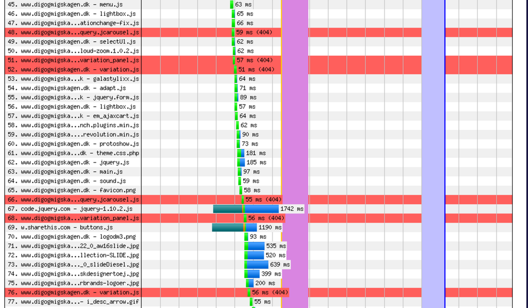Open request 70 logodm3.png entry
Screen dimensions: 528x308
pos(73,237)
